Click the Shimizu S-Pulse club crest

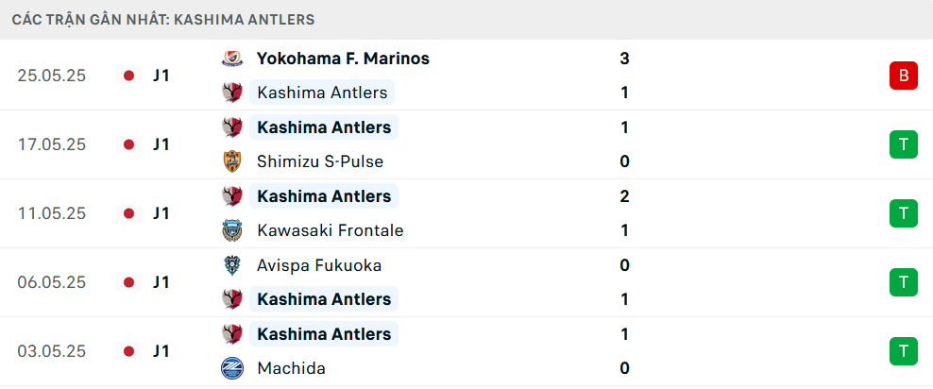[232, 161]
